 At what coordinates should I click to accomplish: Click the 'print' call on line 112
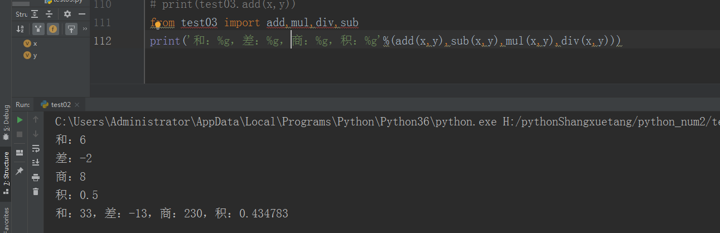165,41
